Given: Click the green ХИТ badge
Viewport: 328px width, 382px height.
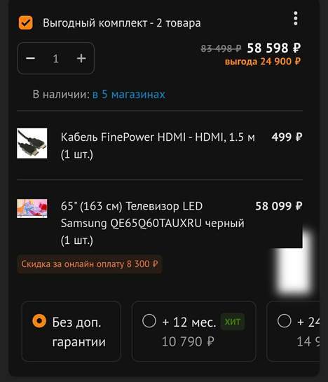Looking at the screenshot, I should coord(233,322).
